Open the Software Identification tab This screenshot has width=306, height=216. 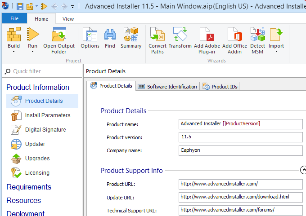(167, 87)
